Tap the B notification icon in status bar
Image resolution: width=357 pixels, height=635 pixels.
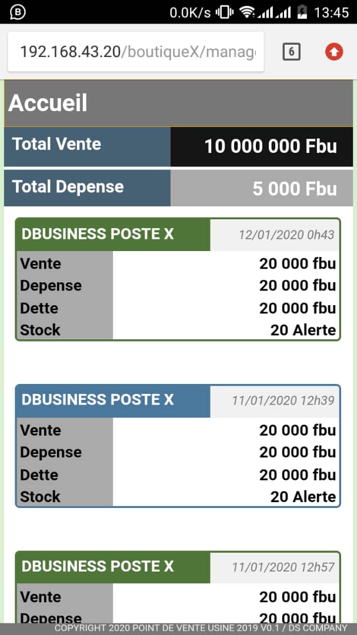click(18, 12)
